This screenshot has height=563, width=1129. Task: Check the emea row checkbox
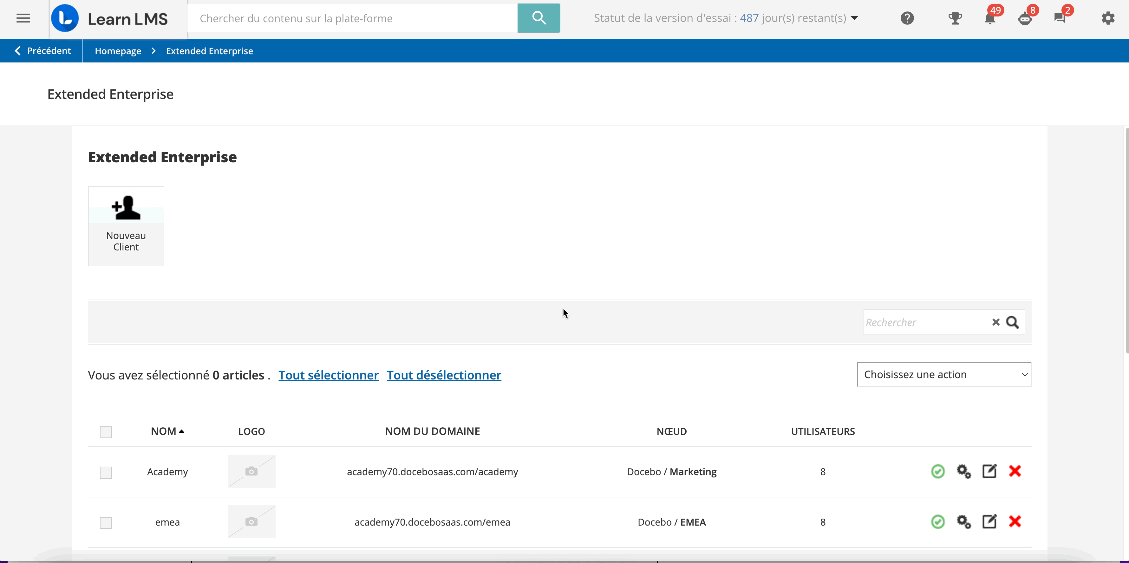(106, 523)
